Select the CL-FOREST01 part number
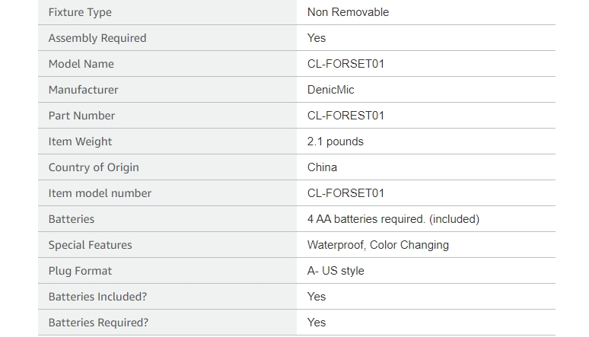The height and width of the screenshot is (337, 589). point(345,116)
